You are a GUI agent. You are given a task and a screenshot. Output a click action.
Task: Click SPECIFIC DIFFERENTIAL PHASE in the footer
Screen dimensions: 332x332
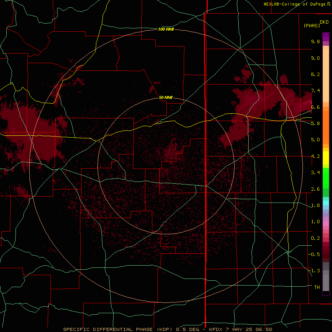click(108, 329)
